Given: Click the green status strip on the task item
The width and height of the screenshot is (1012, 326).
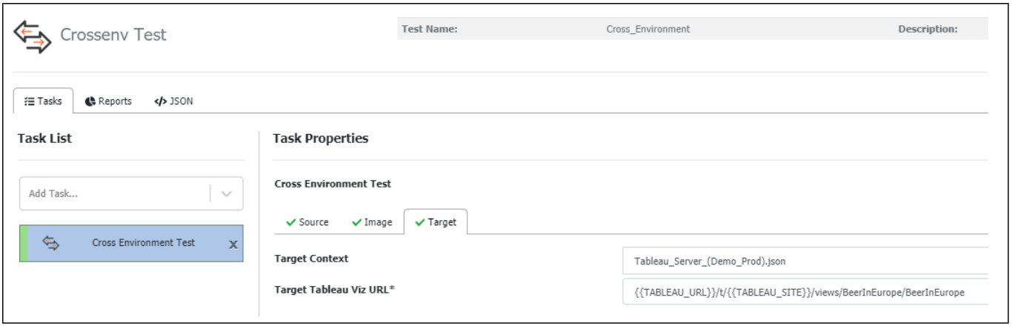Looking at the screenshot, I should tap(23, 244).
